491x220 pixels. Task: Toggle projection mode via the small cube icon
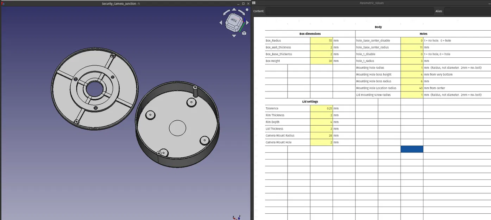244,33
